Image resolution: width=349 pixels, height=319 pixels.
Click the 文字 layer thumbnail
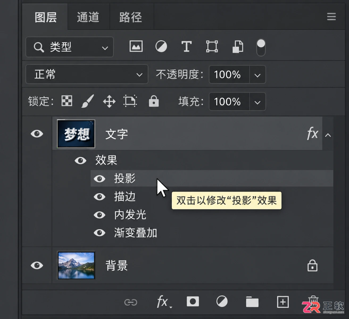[76, 134]
